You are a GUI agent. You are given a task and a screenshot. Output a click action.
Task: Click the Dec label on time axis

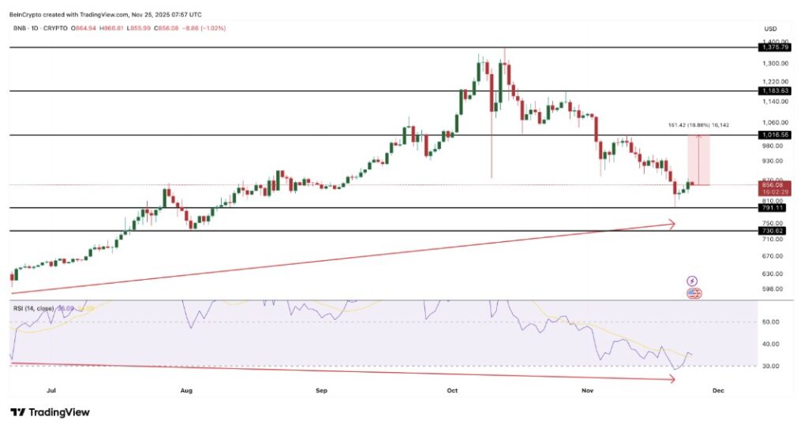pyautogui.click(x=718, y=389)
